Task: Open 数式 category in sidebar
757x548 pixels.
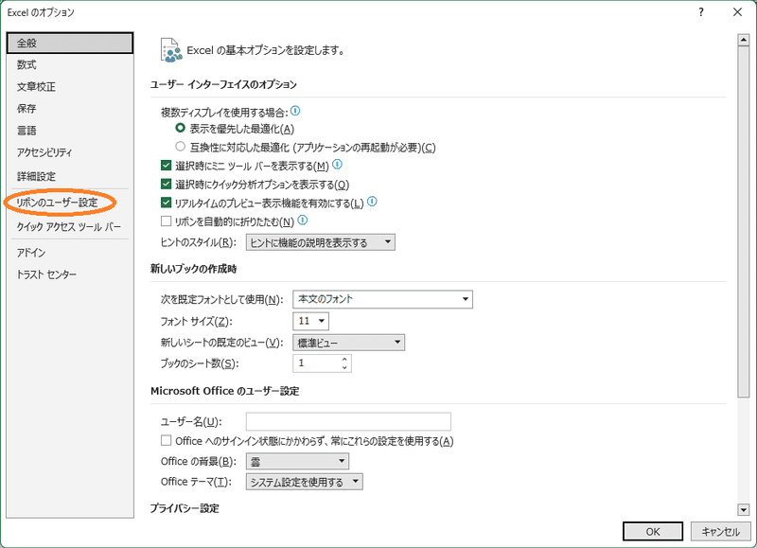Action: (x=70, y=64)
